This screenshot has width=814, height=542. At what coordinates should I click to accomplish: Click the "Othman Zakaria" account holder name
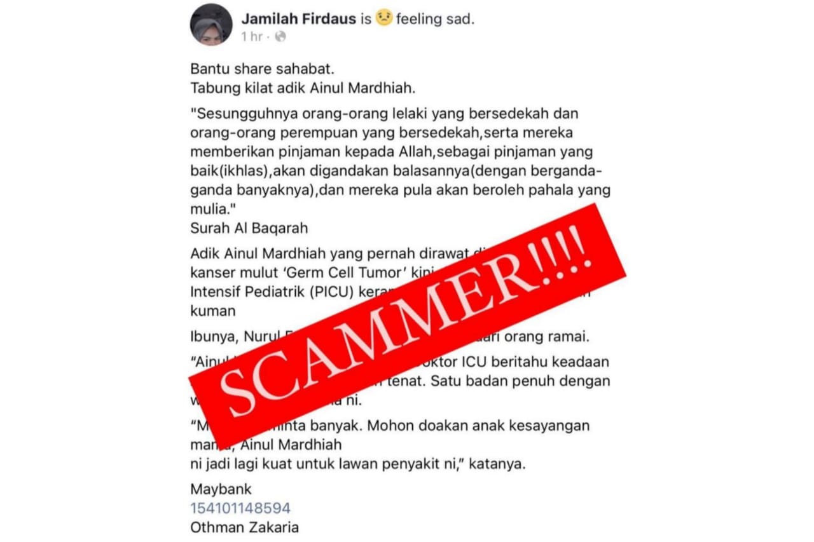(244, 527)
